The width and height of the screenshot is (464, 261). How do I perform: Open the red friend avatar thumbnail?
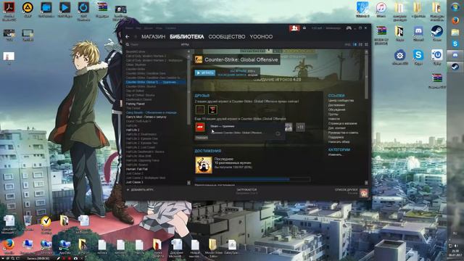coord(200,128)
